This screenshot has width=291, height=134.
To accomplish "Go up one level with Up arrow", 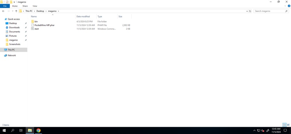I will 16,11.
